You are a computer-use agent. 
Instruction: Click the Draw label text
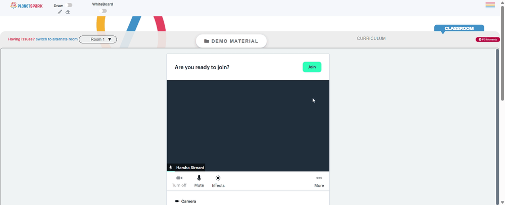pos(58,6)
